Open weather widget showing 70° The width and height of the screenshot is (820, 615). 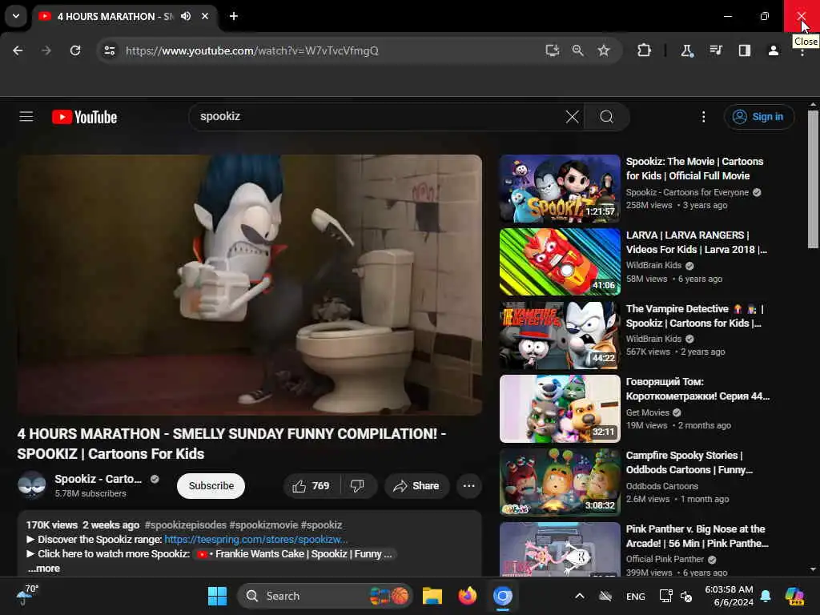point(26,595)
